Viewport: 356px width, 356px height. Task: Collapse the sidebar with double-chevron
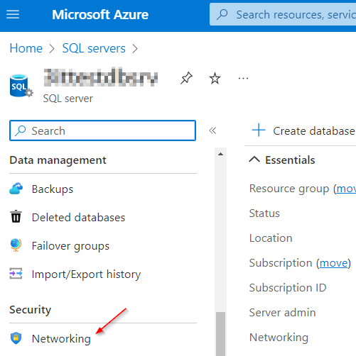coord(212,130)
